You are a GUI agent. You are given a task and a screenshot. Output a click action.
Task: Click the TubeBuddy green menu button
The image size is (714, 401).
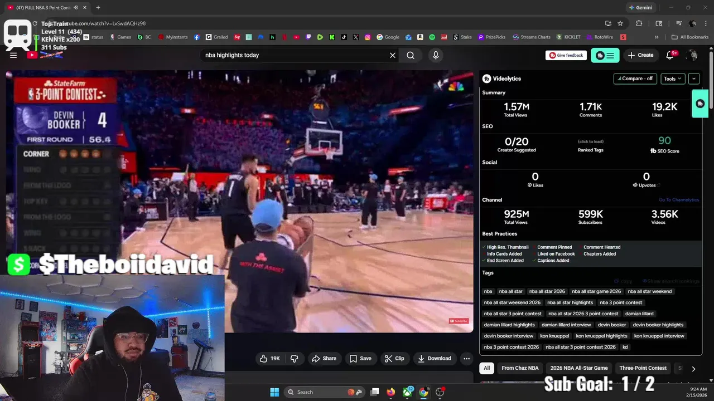pos(605,55)
